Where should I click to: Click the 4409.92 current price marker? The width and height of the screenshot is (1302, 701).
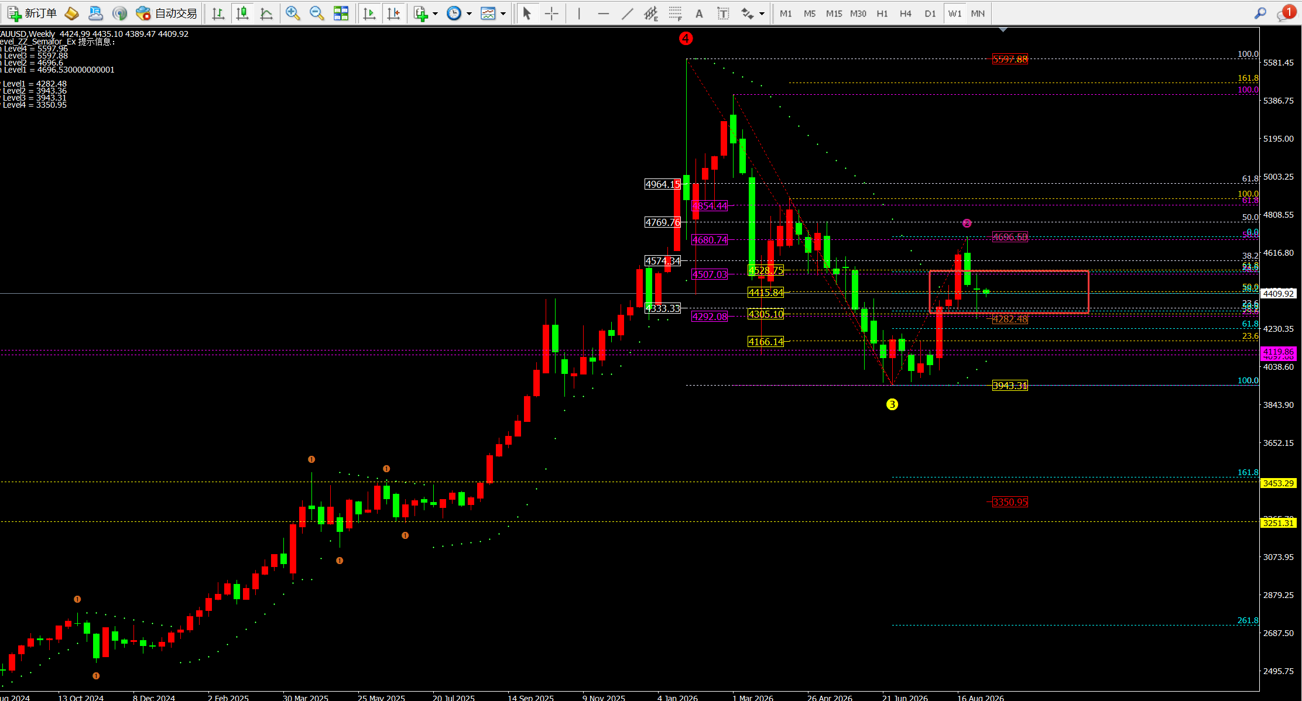click(x=1279, y=293)
